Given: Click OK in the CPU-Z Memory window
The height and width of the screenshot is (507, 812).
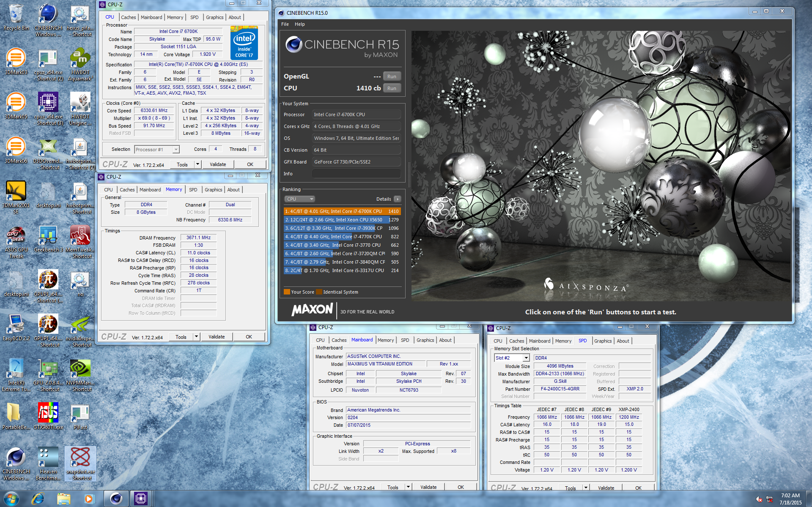Looking at the screenshot, I should click(249, 337).
